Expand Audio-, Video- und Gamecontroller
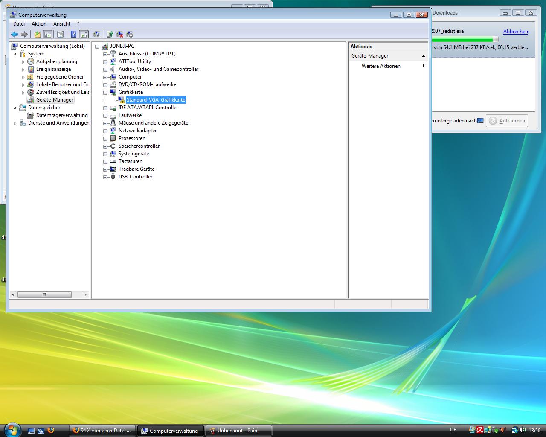This screenshot has height=437, width=546. click(105, 70)
